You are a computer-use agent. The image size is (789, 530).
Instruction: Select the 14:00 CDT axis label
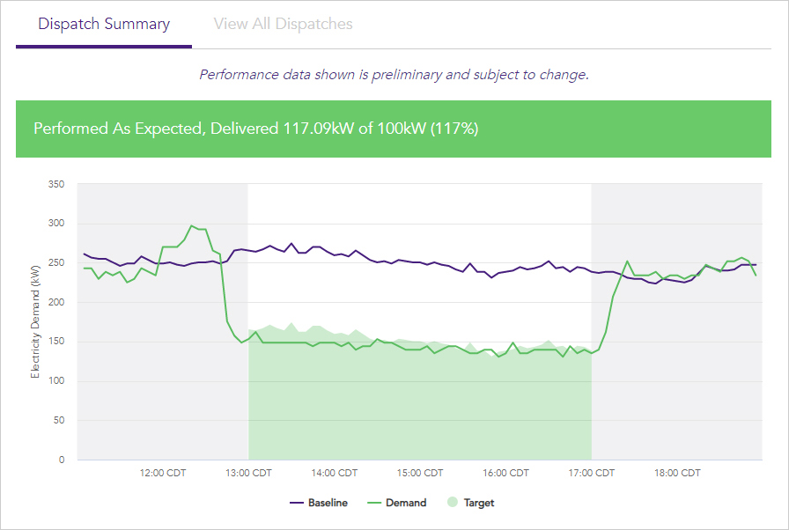pyautogui.click(x=335, y=473)
